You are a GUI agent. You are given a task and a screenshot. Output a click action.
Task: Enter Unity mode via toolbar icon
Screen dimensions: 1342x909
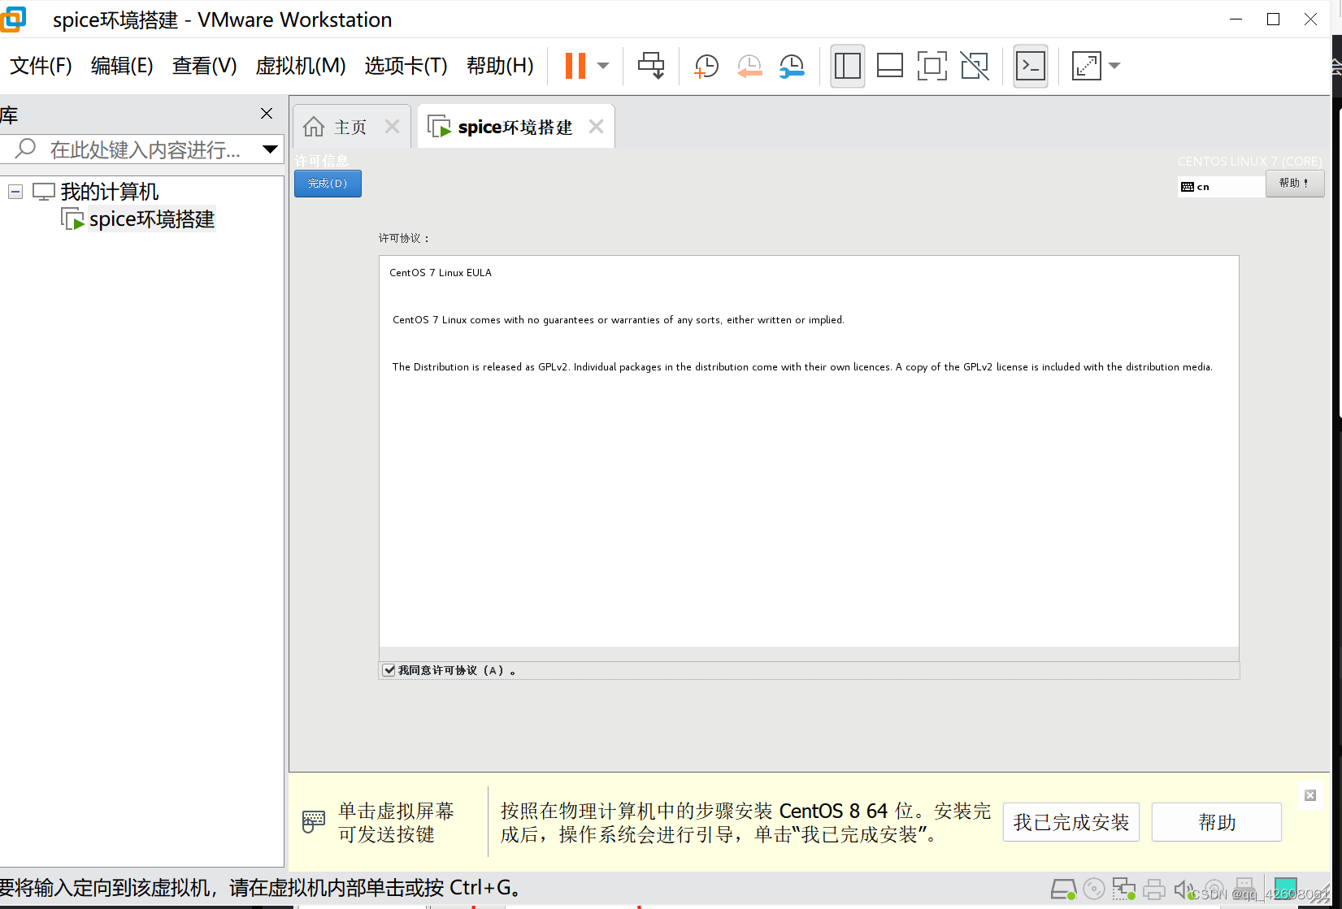(974, 66)
